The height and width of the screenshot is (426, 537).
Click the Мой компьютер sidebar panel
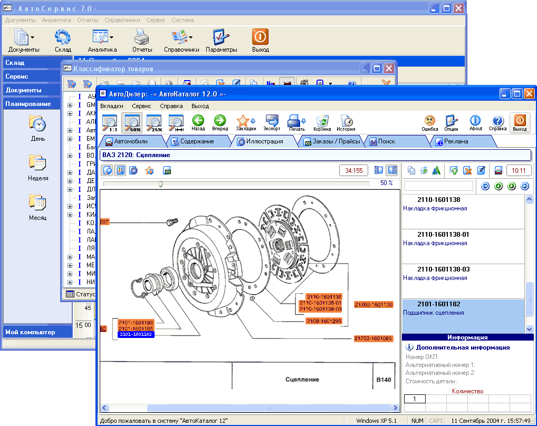click(x=37, y=332)
